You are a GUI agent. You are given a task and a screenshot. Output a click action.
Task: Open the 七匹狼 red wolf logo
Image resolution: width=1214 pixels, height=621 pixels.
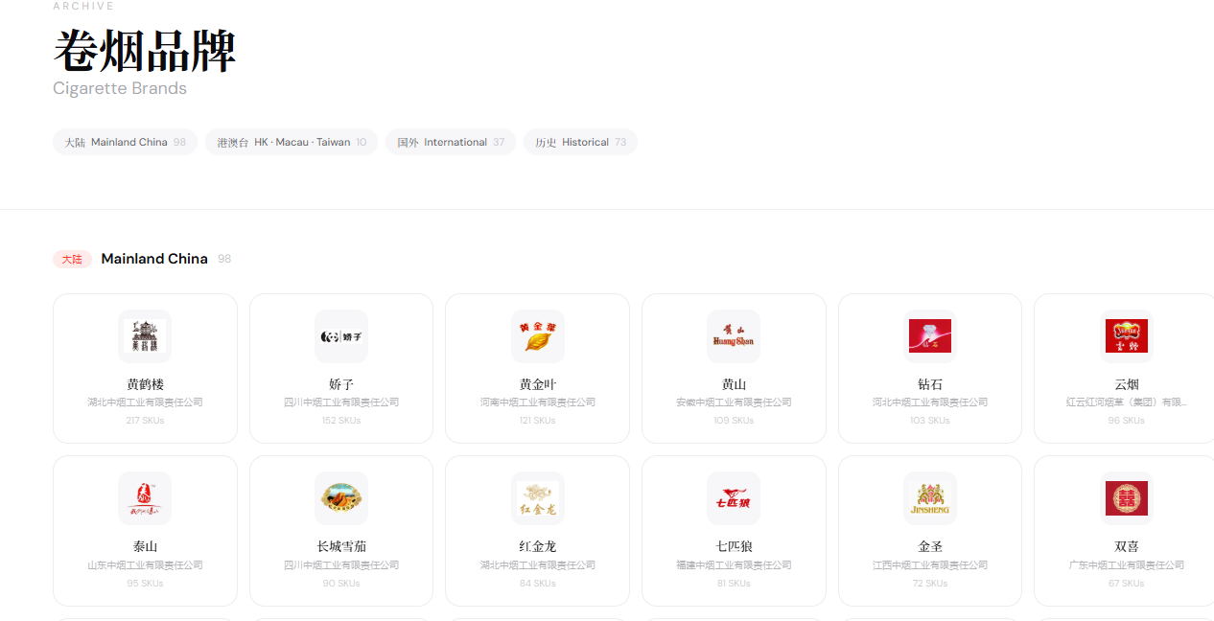pyautogui.click(x=734, y=498)
